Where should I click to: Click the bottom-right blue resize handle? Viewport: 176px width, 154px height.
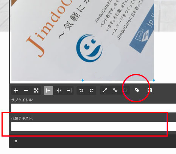click(x=154, y=80)
